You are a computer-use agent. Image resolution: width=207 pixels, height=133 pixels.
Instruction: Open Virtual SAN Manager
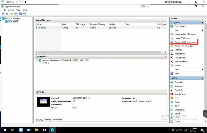[x=184, y=46]
